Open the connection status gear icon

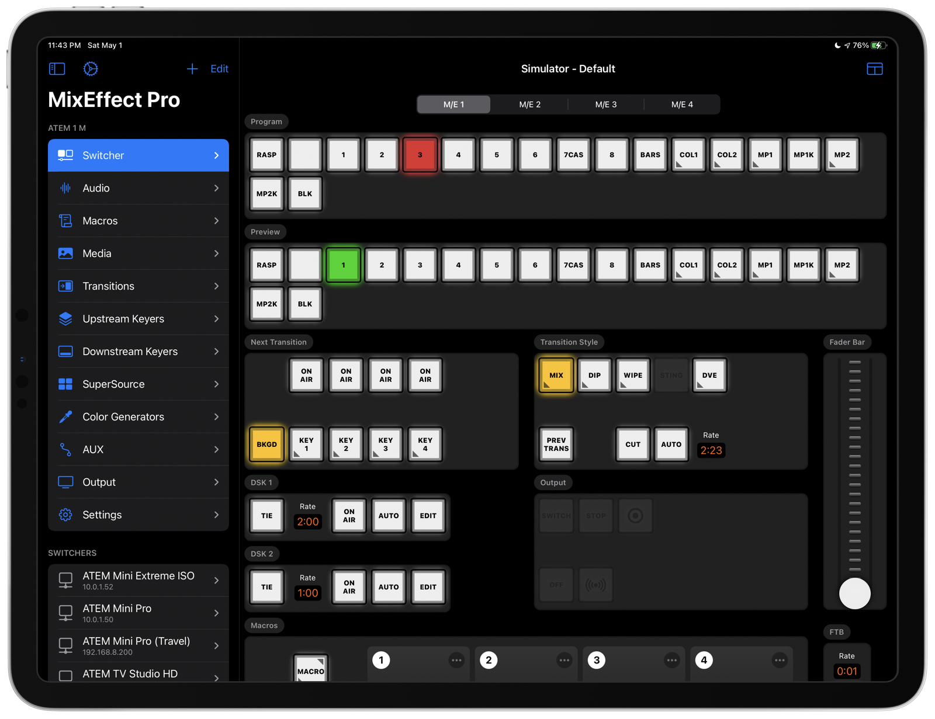(x=91, y=69)
